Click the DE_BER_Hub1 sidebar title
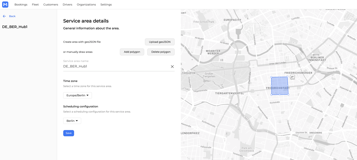357x160 pixels. [x=15, y=27]
